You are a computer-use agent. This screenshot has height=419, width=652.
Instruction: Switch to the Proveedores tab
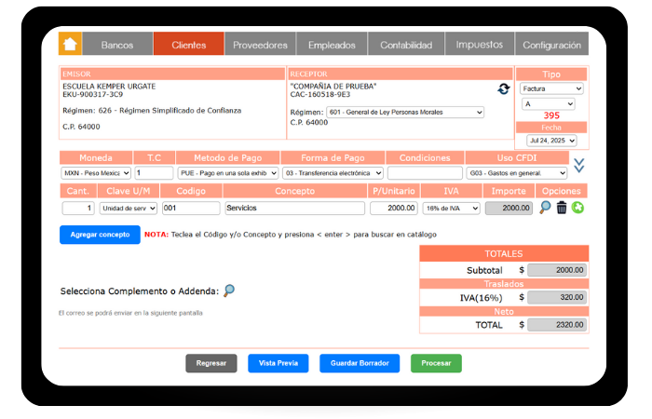pos(260,45)
